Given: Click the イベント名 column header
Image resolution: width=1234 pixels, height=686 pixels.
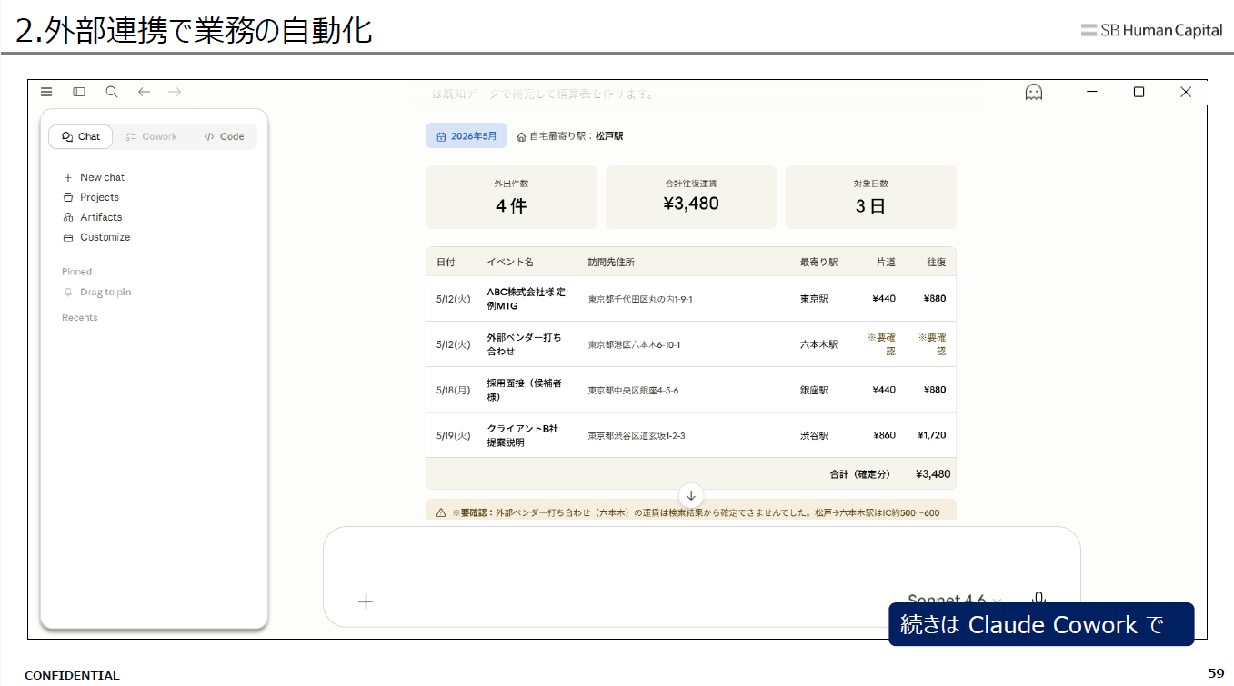Looking at the screenshot, I should point(510,262).
